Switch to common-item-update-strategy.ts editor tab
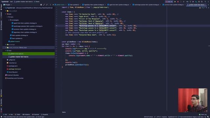210x118 pixels. point(174,5)
